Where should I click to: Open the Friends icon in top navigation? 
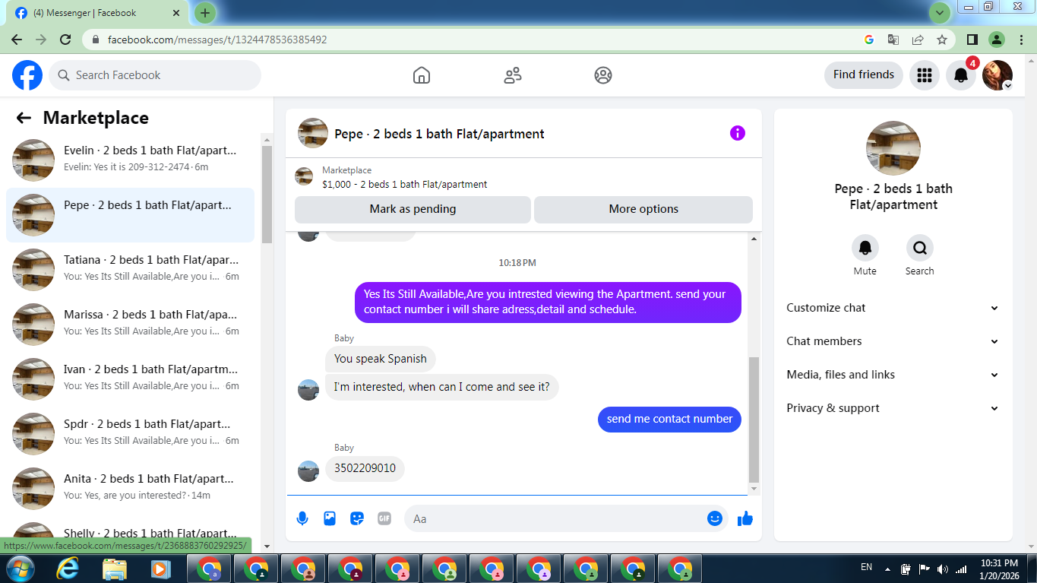[513, 75]
